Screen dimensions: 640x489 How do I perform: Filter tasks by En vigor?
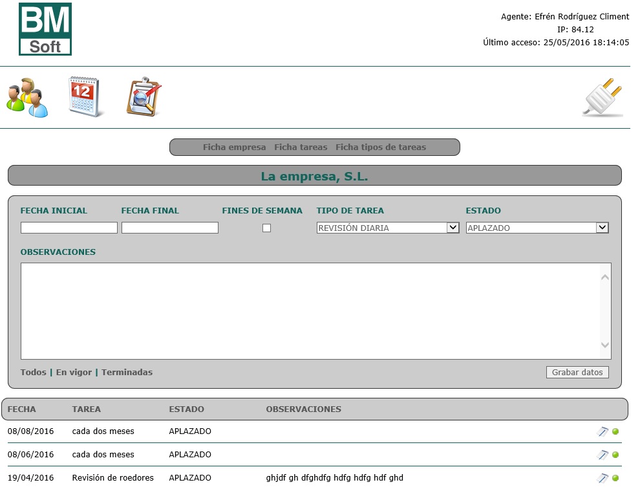[74, 373]
